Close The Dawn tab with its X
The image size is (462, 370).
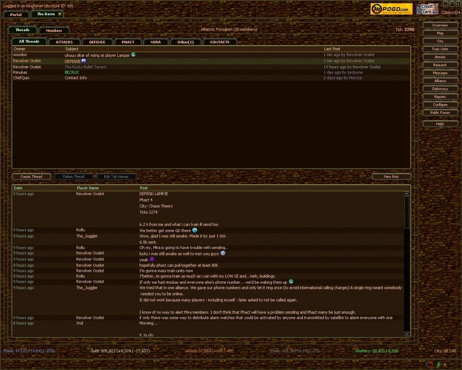click(60, 14)
